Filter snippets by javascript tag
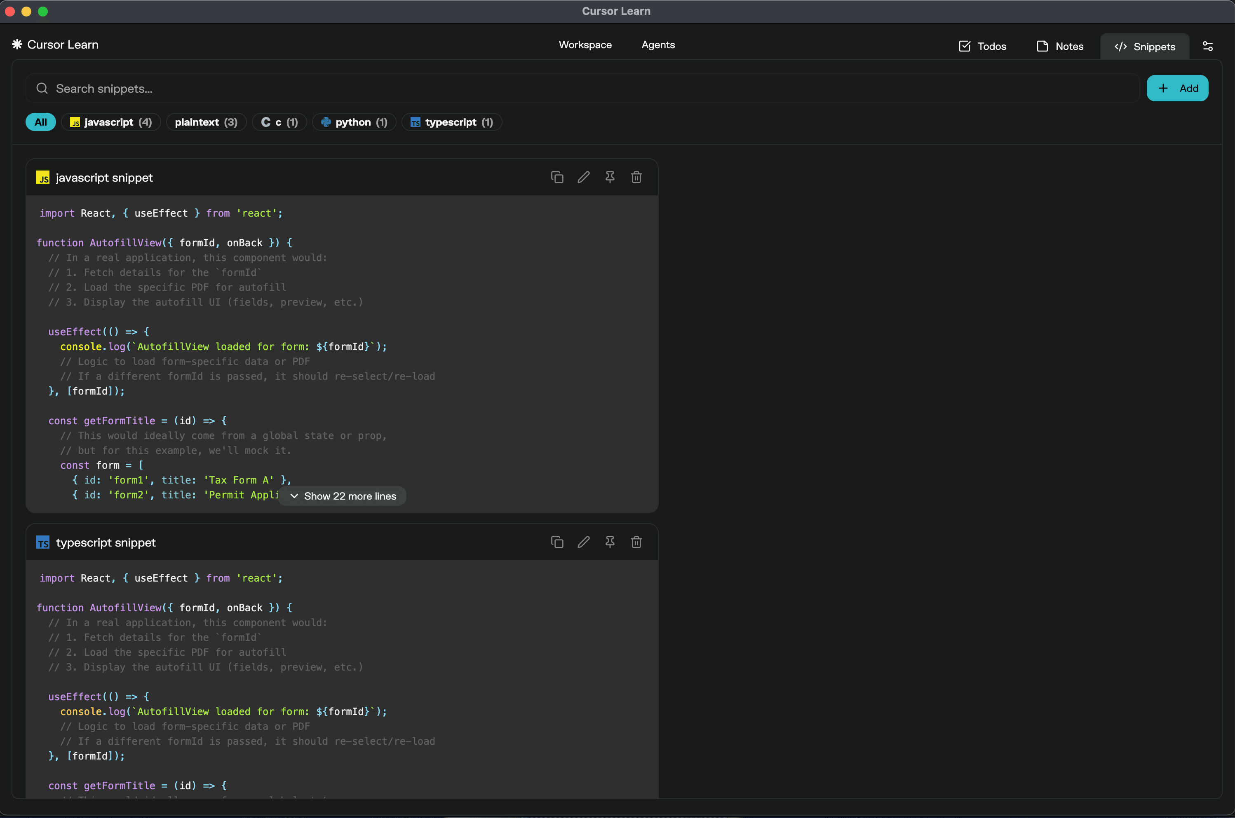The height and width of the screenshot is (818, 1235). pos(110,122)
